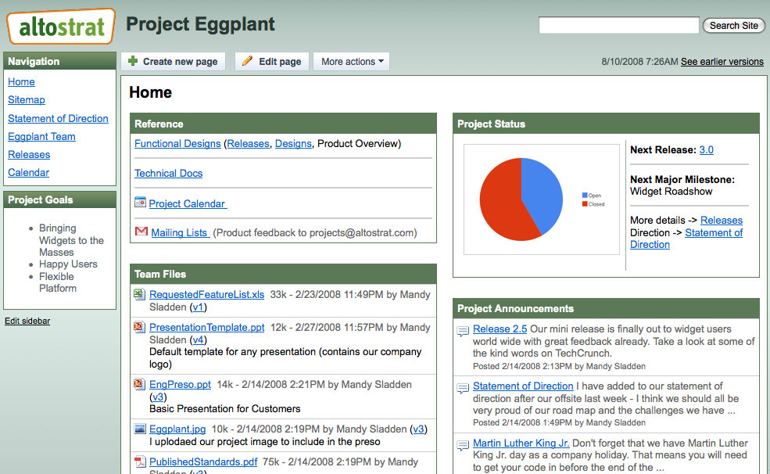This screenshot has width=770, height=474.
Task: Click the image icon beside Eggplant.jpg
Action: [x=139, y=429]
